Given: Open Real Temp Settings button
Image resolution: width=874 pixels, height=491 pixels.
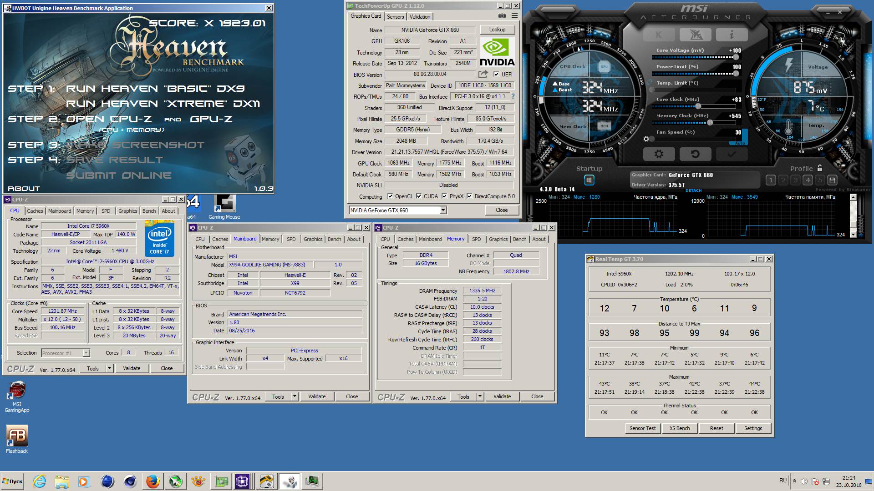Looking at the screenshot, I should pos(753,428).
